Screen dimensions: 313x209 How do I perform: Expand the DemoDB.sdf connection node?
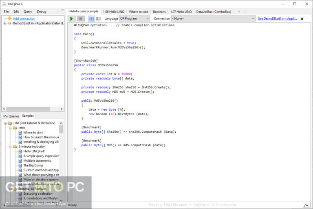pos(5,23)
